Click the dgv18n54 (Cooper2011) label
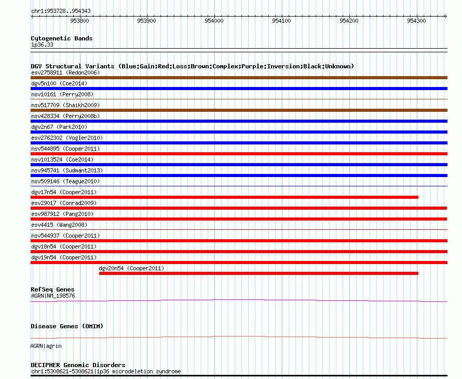The image size is (462, 379). click(64, 246)
